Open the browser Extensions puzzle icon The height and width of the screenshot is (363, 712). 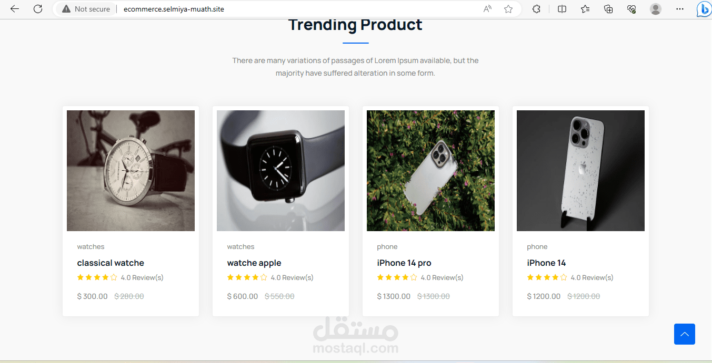pyautogui.click(x=536, y=9)
